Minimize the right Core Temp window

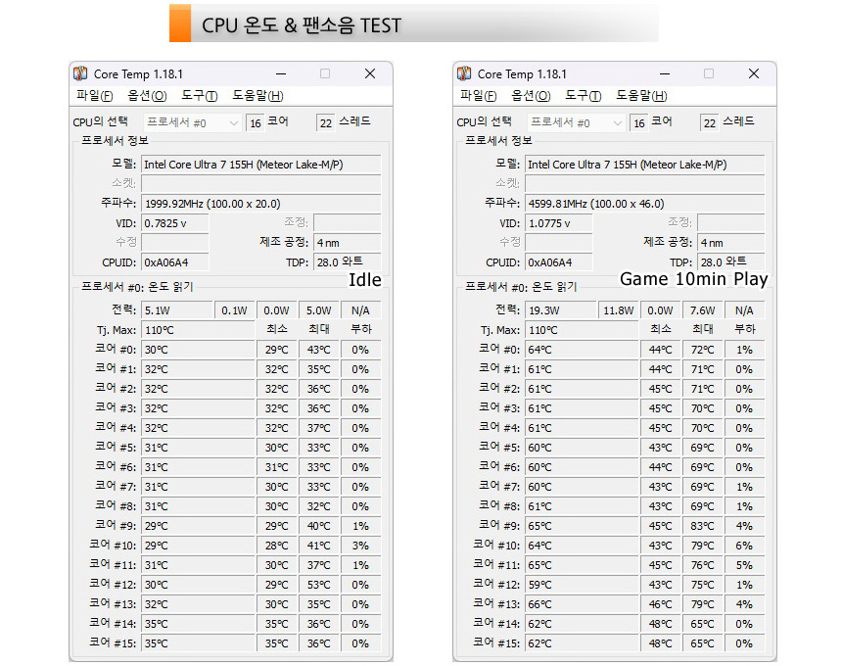tap(665, 73)
